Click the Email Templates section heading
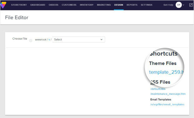194x118 pixels. pyautogui.click(x=161, y=100)
